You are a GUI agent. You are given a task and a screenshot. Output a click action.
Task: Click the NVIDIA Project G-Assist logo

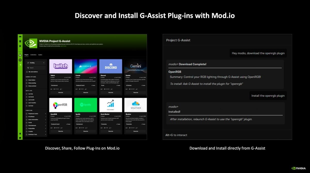click(x=31, y=43)
